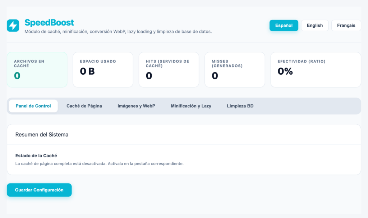
Task: Select the Minificación y Lazy tab
Action: pyautogui.click(x=191, y=106)
